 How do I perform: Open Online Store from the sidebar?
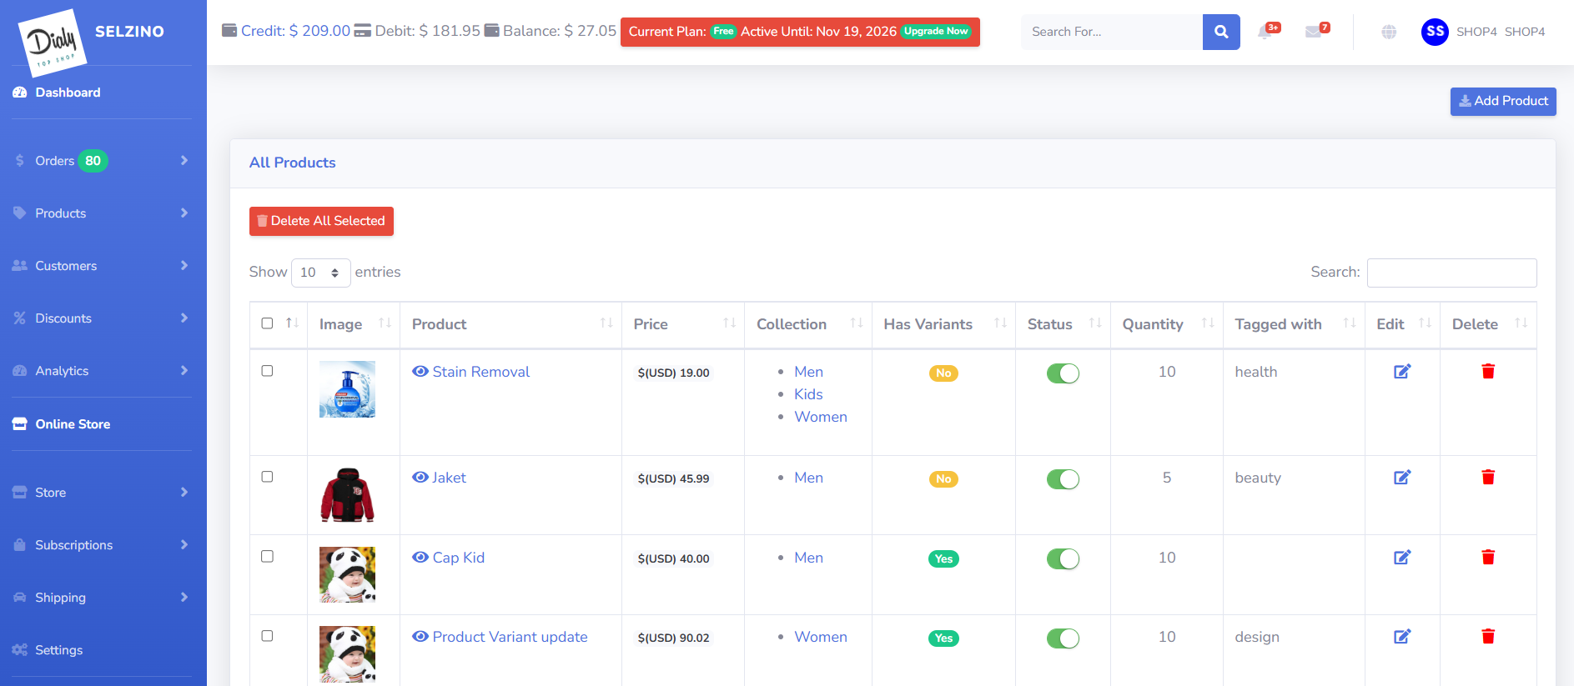pos(73,424)
